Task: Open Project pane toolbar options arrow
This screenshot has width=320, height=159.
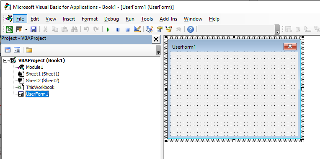Action: [158, 50]
